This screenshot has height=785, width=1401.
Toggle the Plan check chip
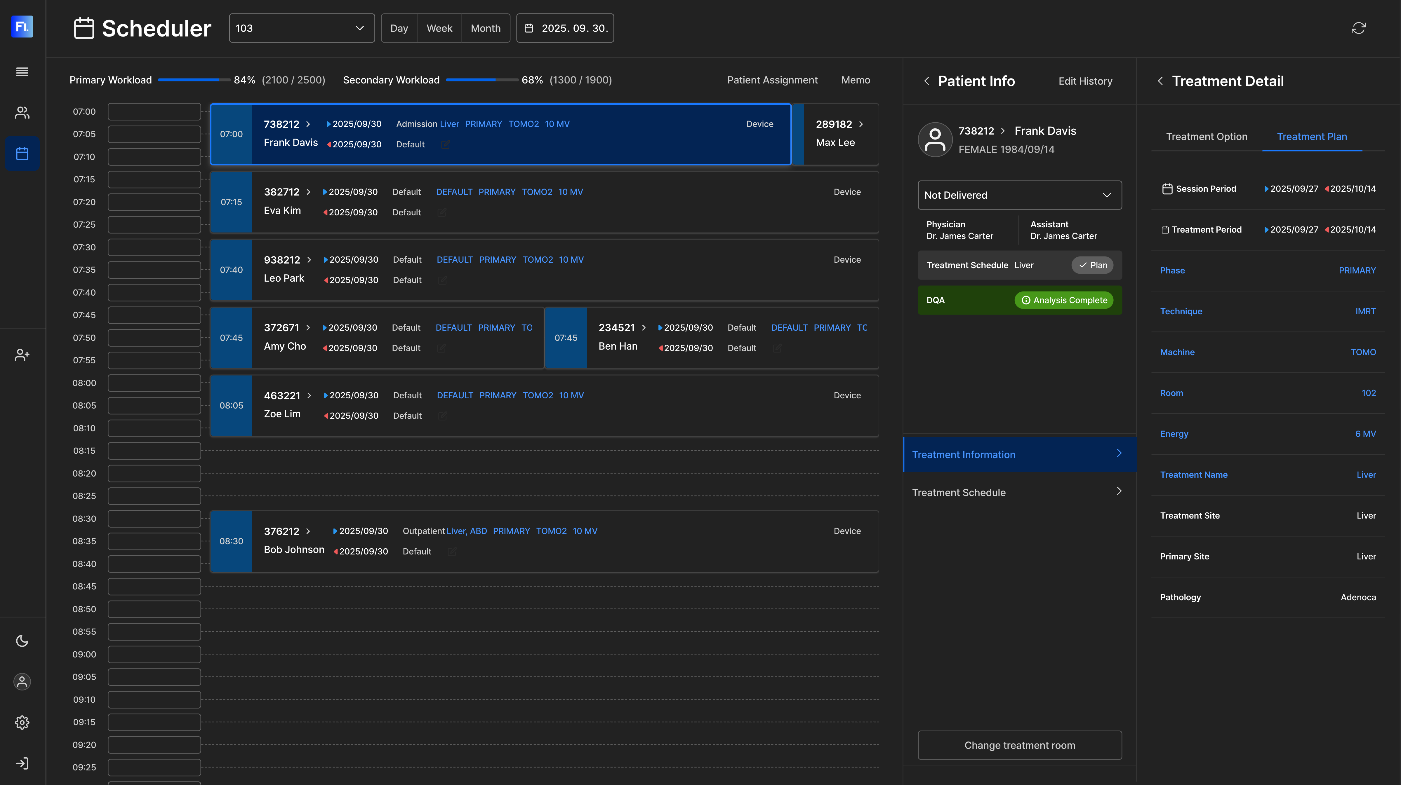[x=1092, y=265]
